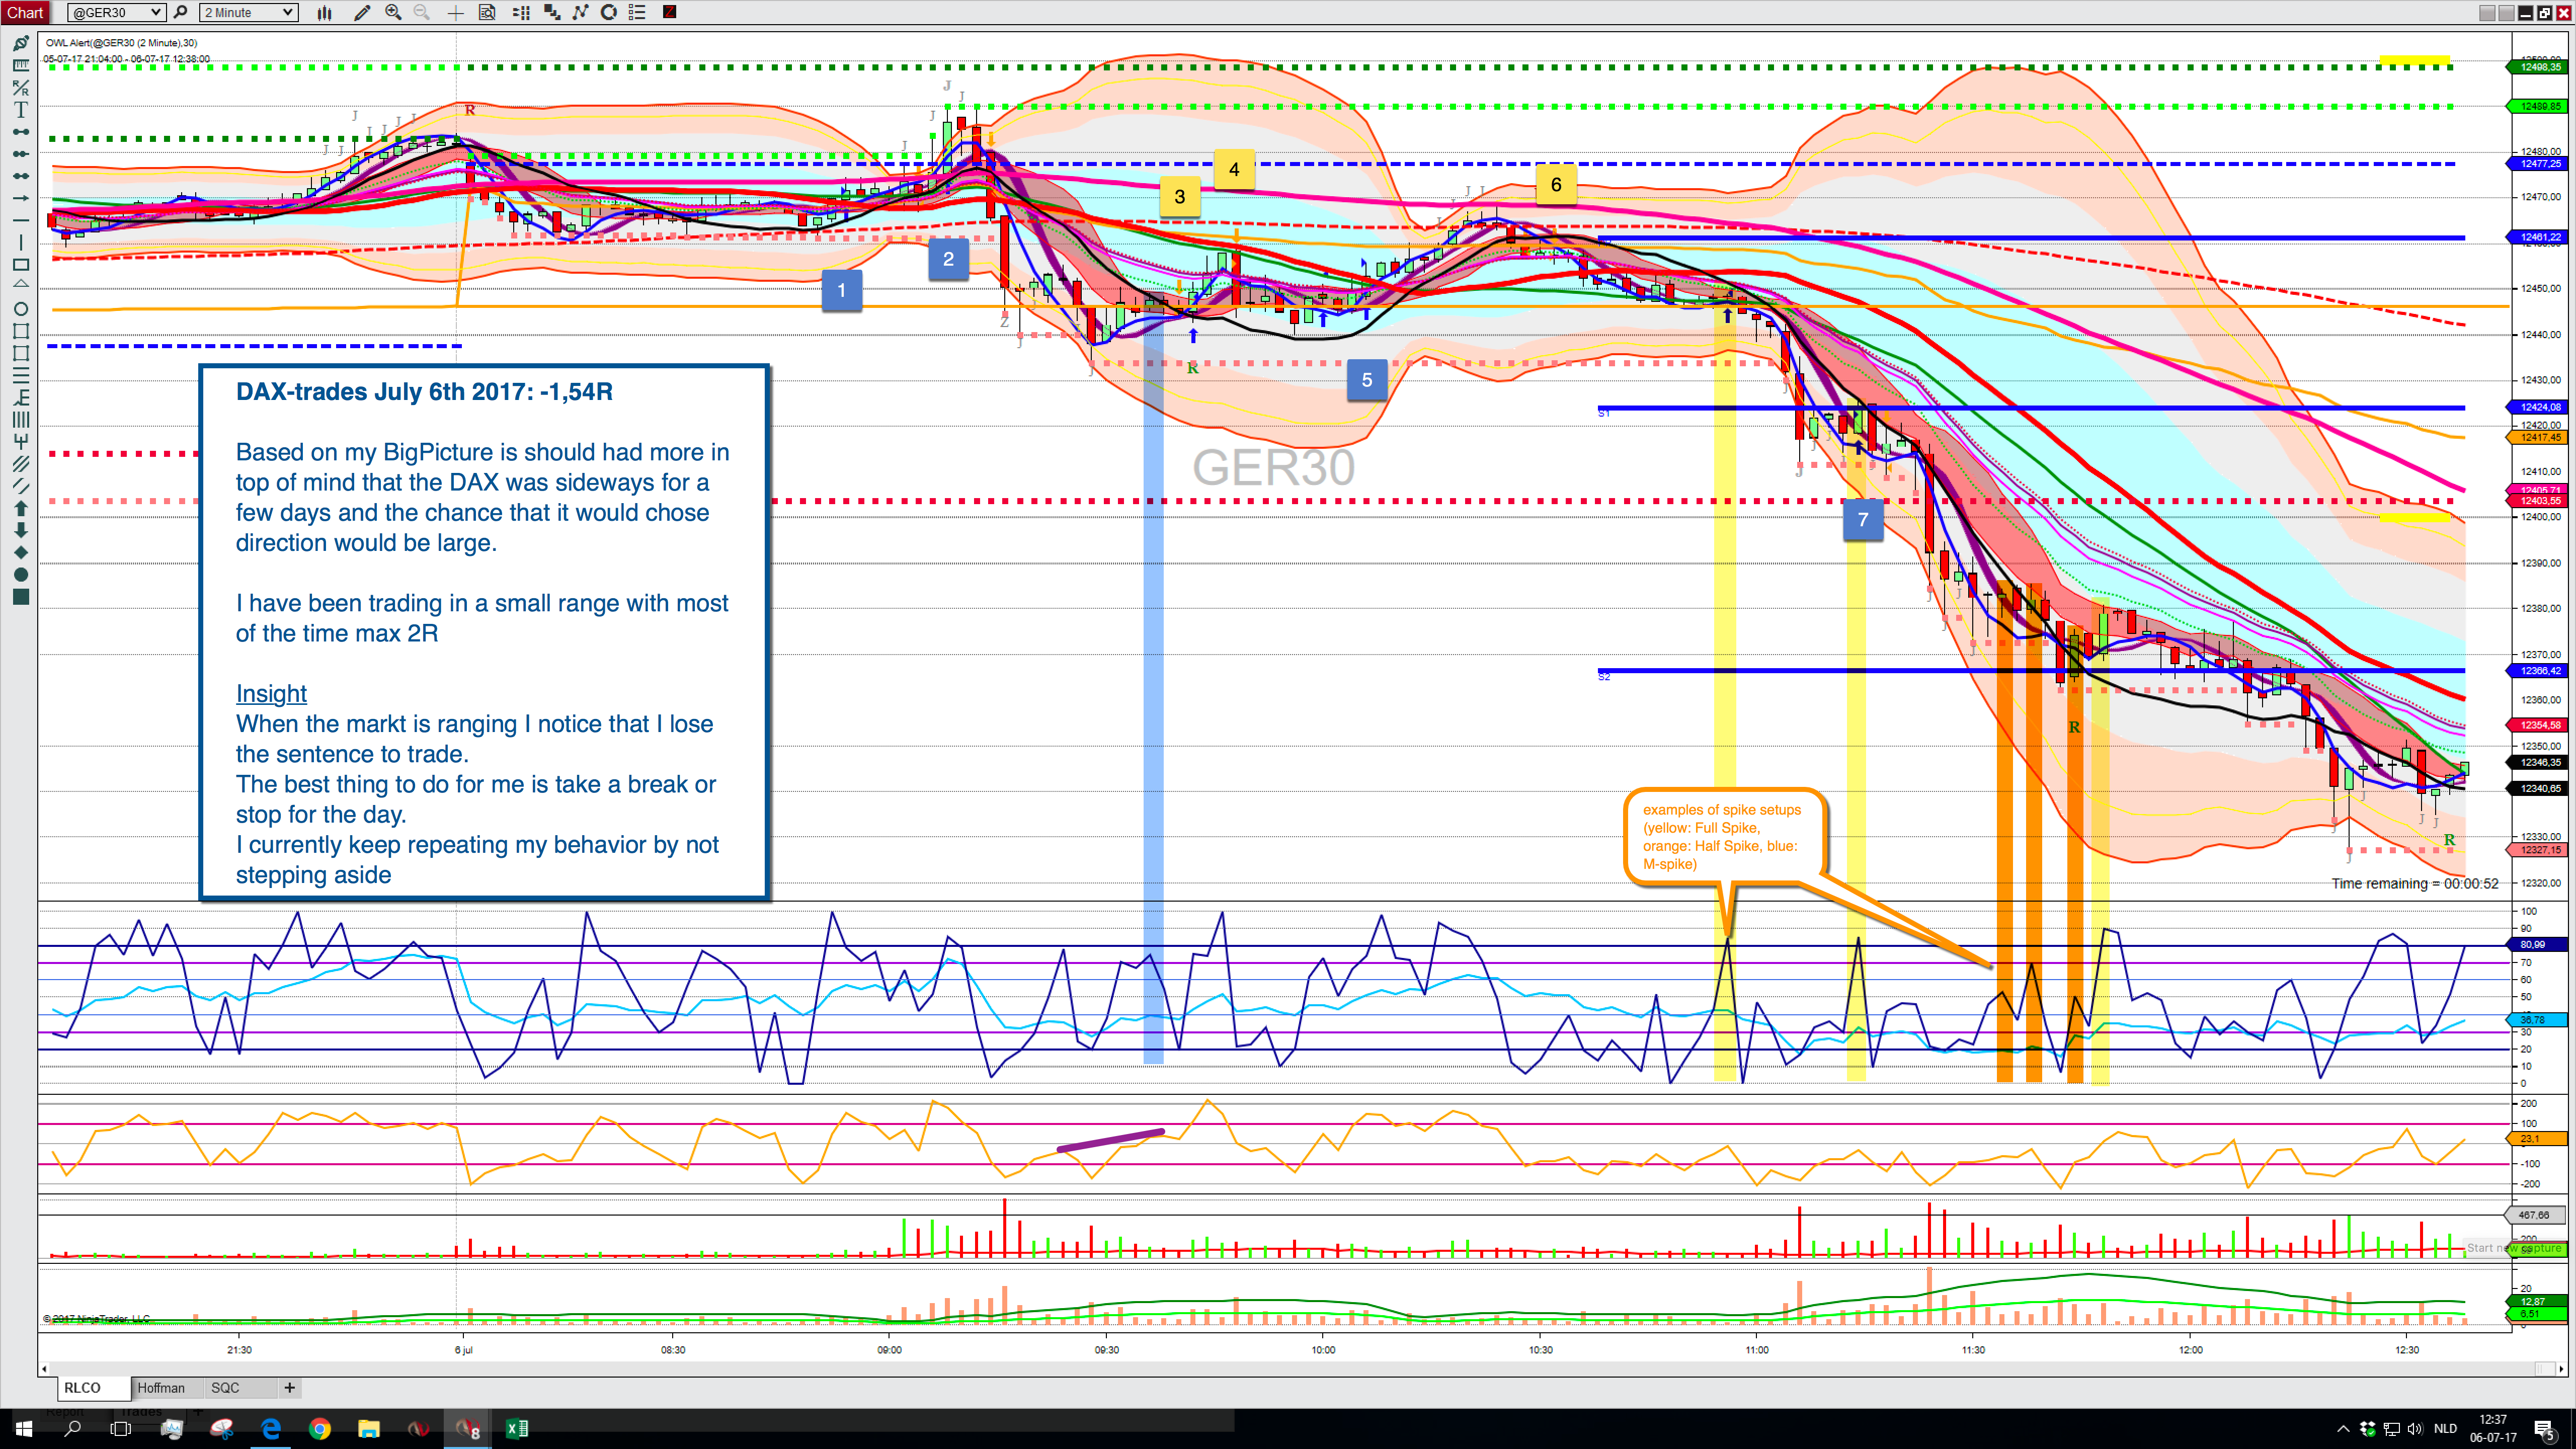Click the 80,99 oscillator value marker
Image resolution: width=2576 pixels, height=1449 pixels.
pos(2539,944)
